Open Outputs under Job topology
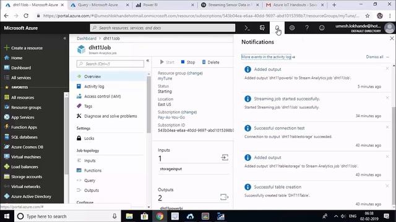This screenshot has height=222, width=396. [92, 191]
